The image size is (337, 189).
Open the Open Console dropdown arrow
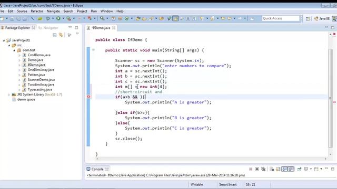pos(321,169)
